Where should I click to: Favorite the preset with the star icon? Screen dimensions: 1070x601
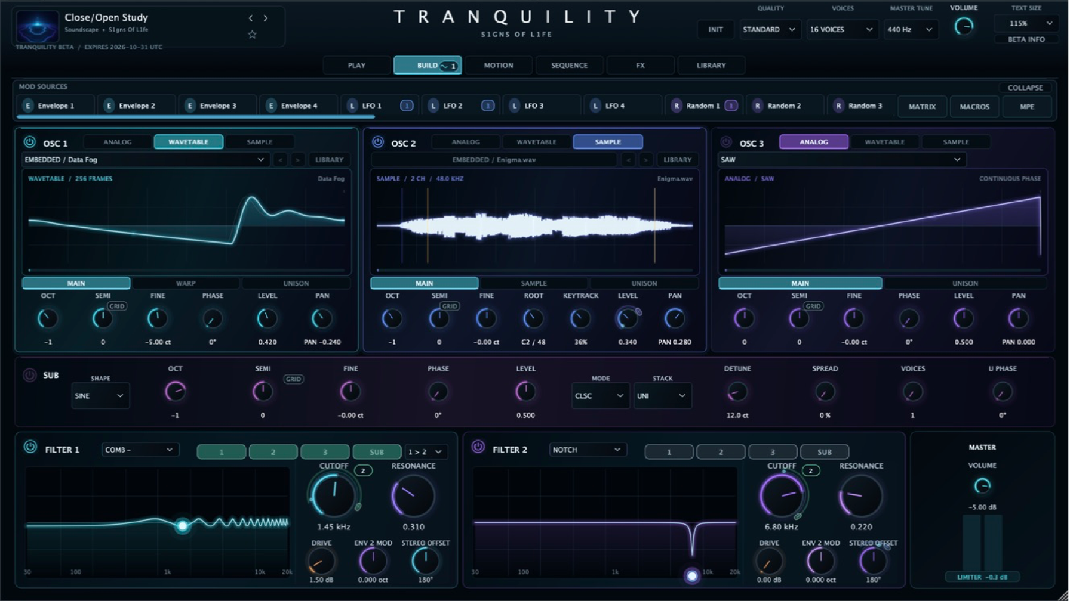point(252,35)
